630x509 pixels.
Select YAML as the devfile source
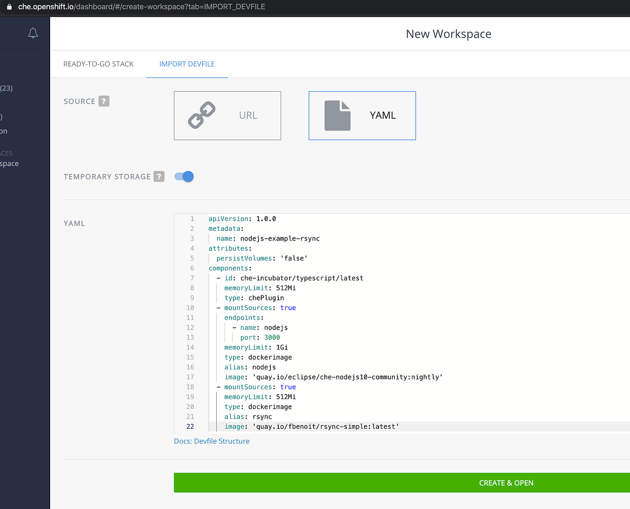click(x=362, y=115)
